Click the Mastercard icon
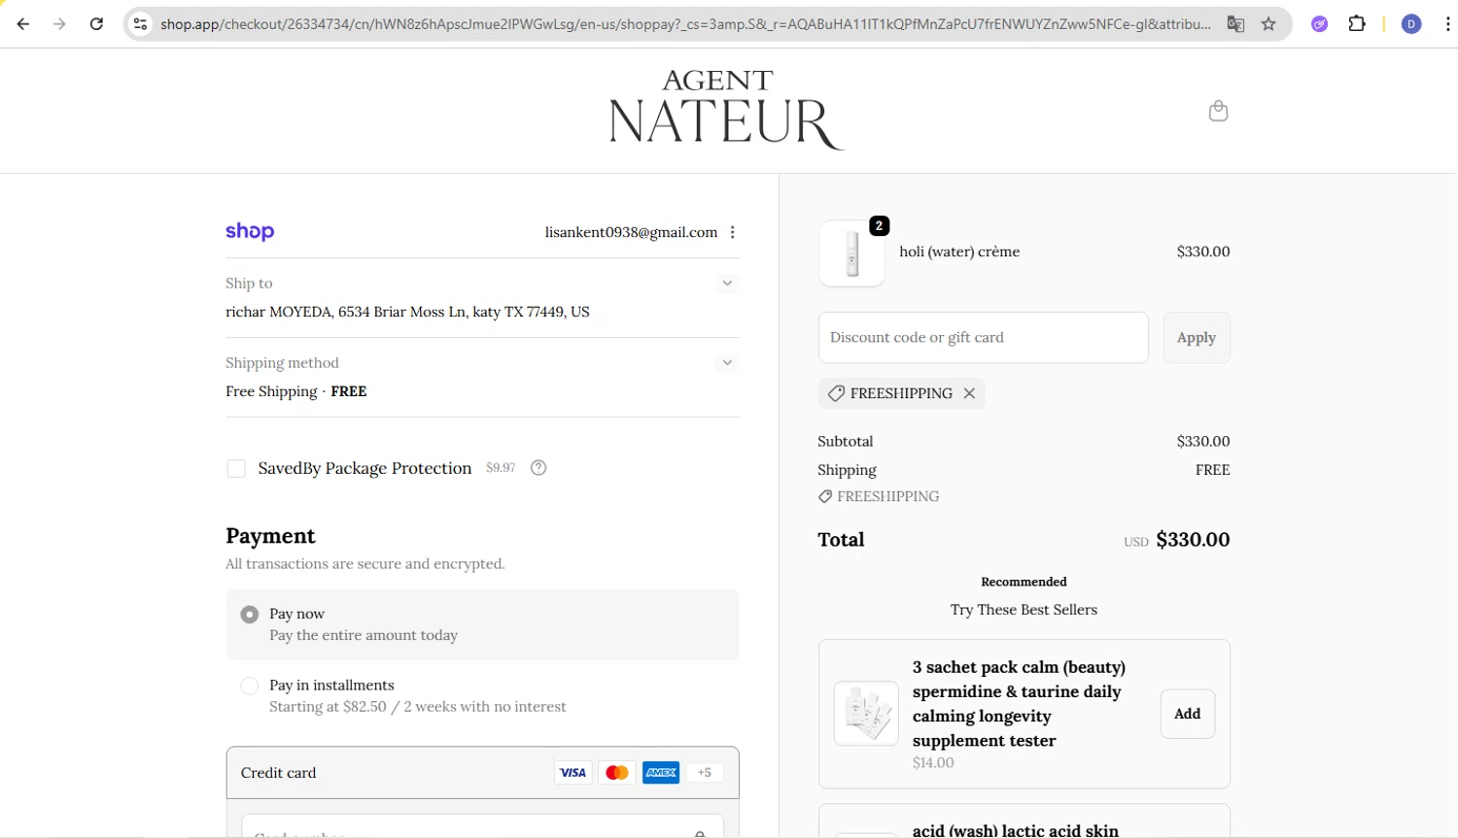The image size is (1458, 838). (x=616, y=773)
